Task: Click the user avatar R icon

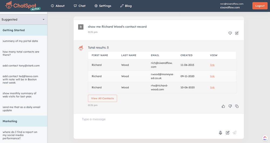Action: tap(81, 27)
